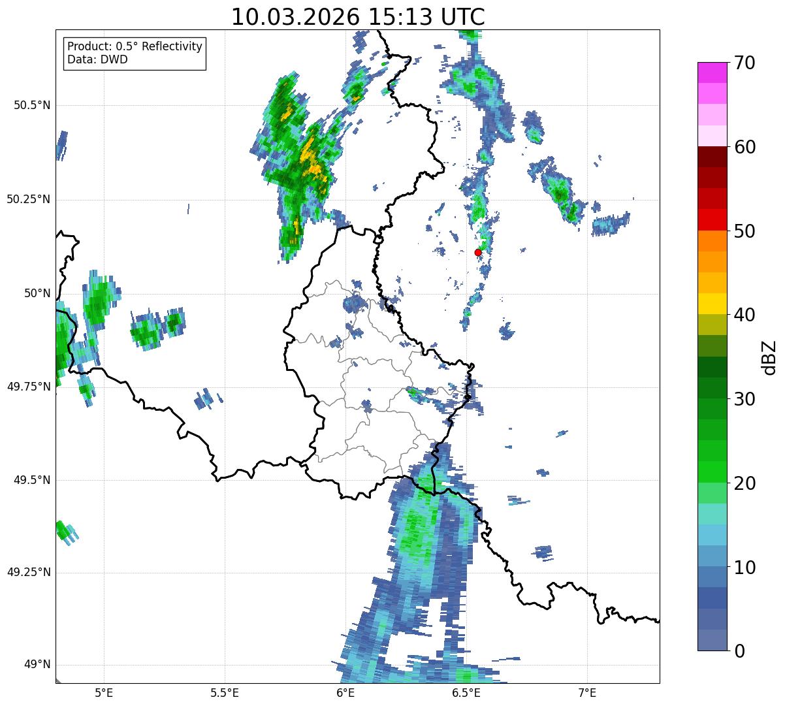The image size is (785, 706).
Task: Click latitude label 50°N
Action: tap(37, 293)
